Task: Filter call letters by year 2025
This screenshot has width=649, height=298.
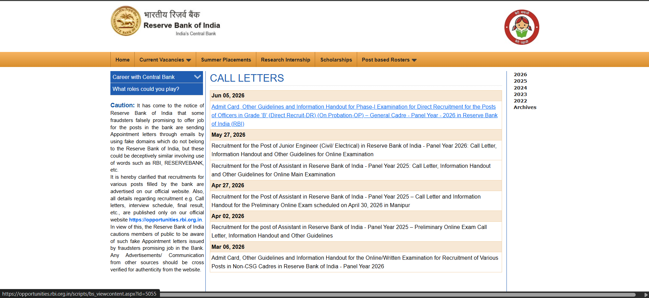Action: (520, 81)
